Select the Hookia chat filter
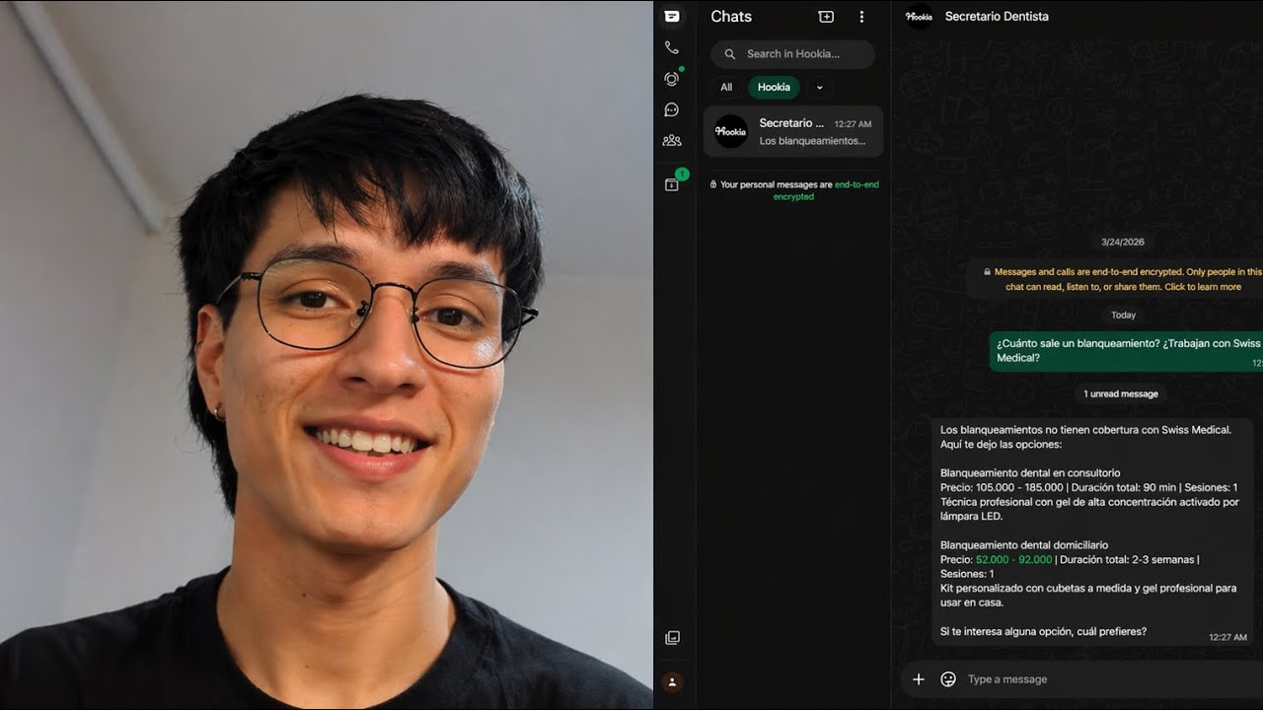Viewport: 1263px width, 710px height. [774, 88]
